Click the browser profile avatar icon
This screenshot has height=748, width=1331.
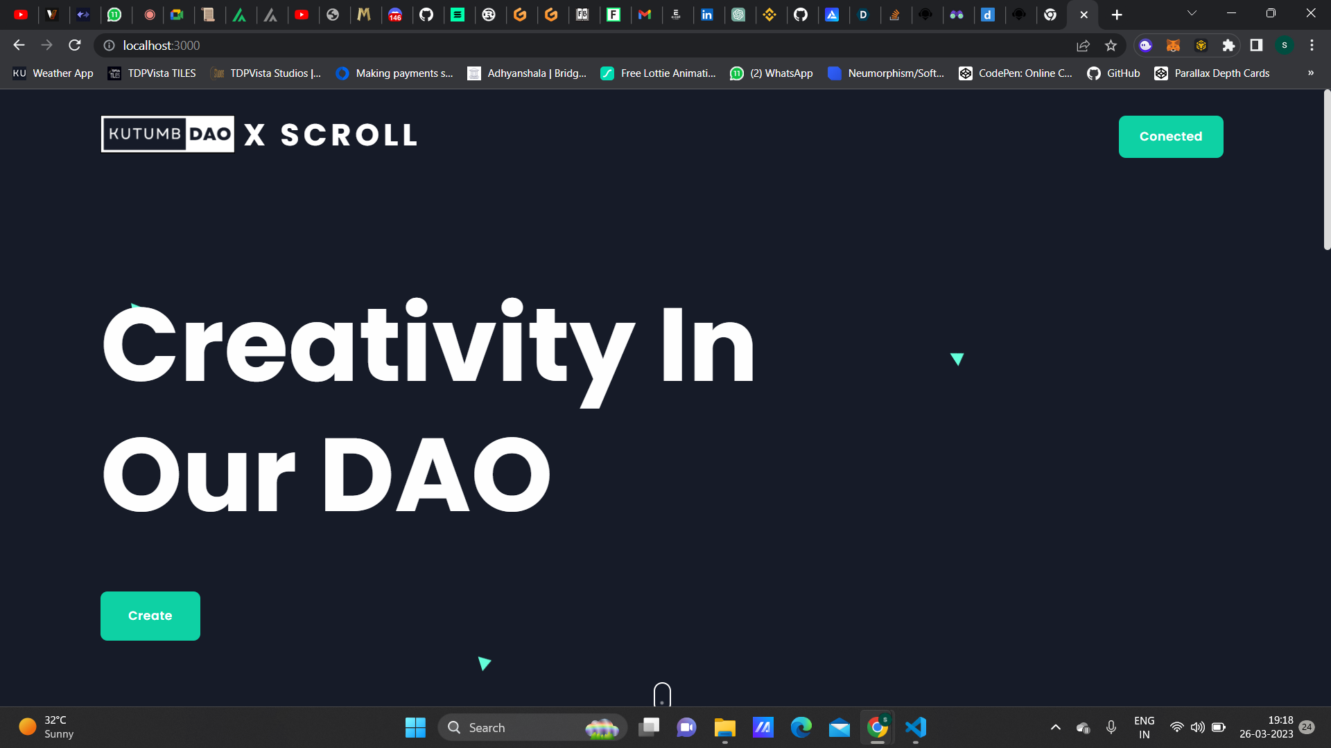1285,46
